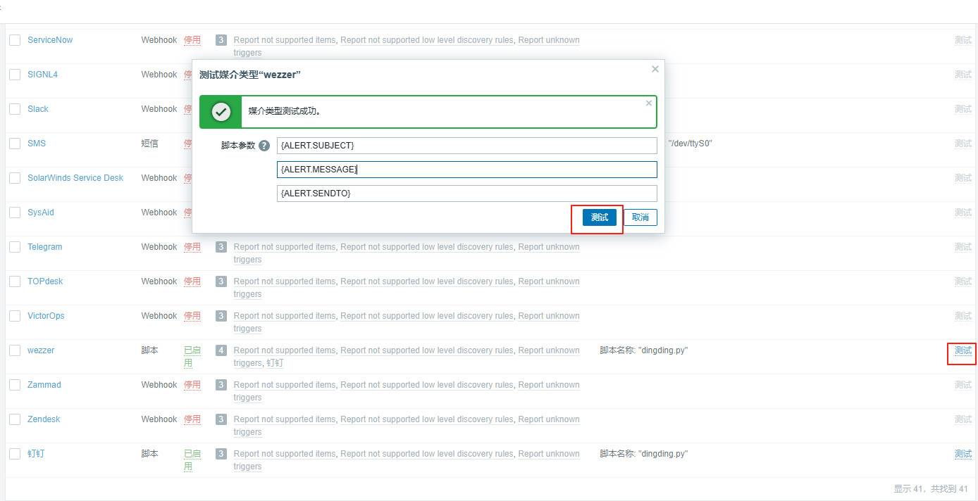Click the 显示 41，共找到 41 footer text
Screen dimensions: 978x501
(931, 488)
